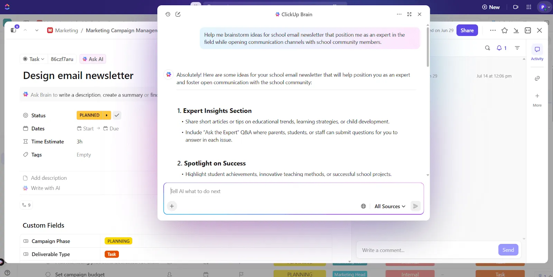Expand ClickUp Brain to full screen
The image size is (553, 277).
(x=409, y=14)
